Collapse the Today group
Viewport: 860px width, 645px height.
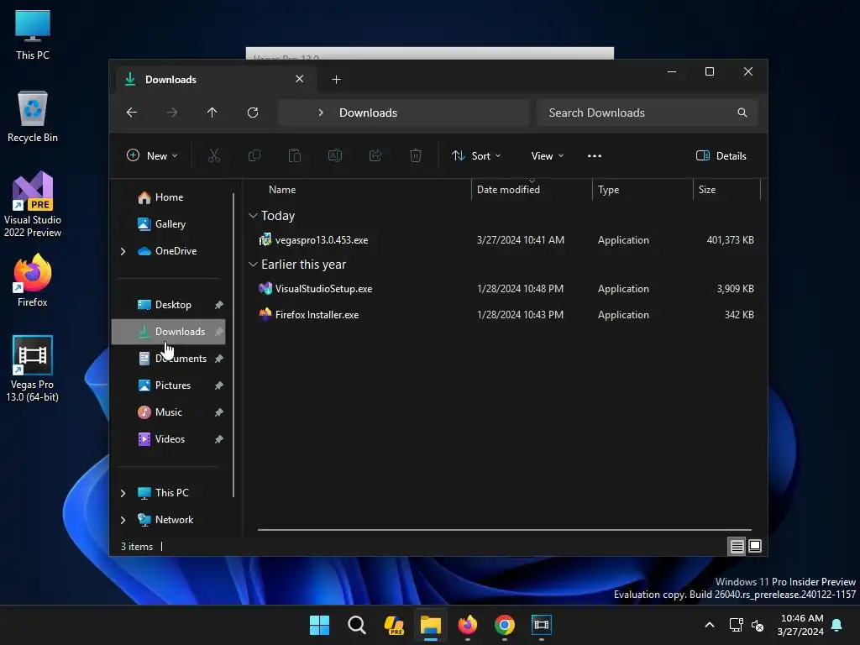pyautogui.click(x=253, y=216)
